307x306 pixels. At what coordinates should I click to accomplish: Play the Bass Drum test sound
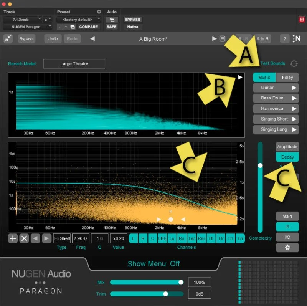[294, 98]
